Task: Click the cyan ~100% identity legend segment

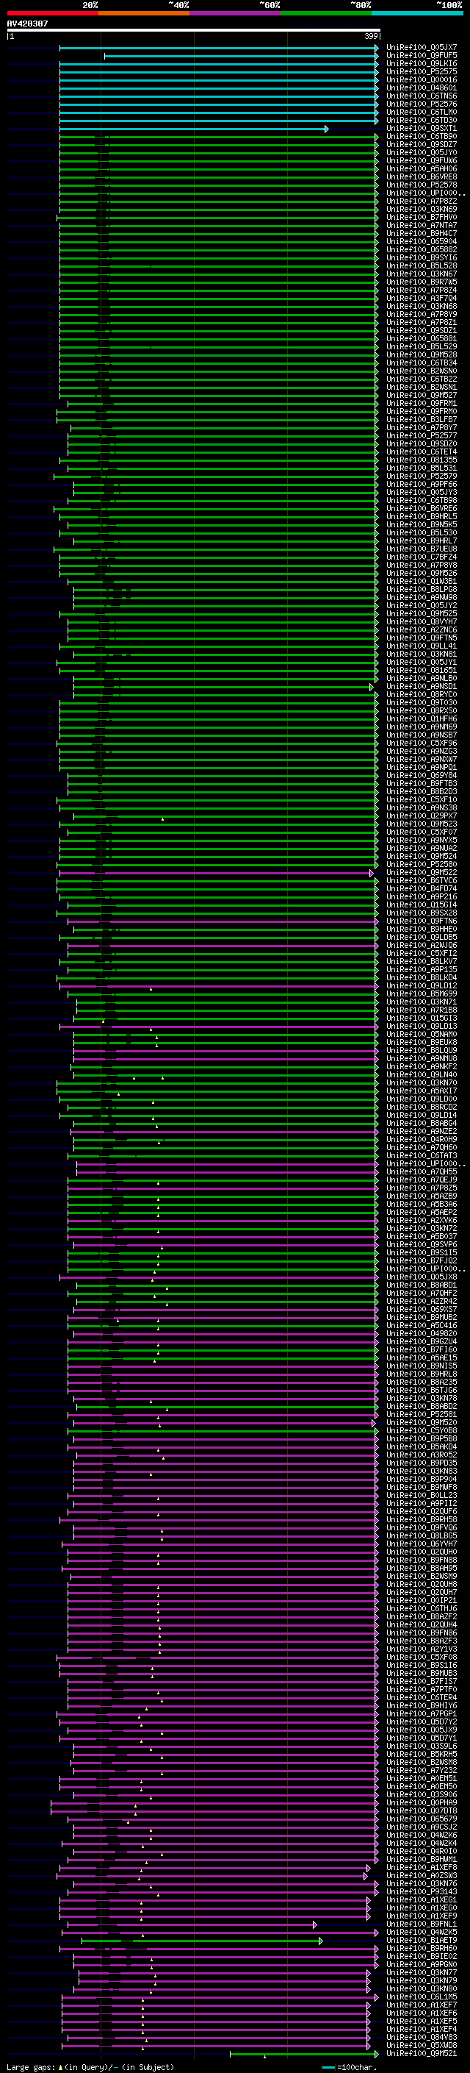Action: 417,13
